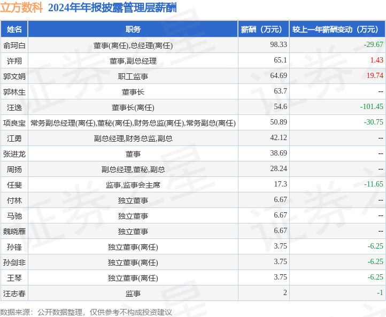Click the position cell 监事,监事会主席
Viewport: 386px width, 317px height.
133,185
